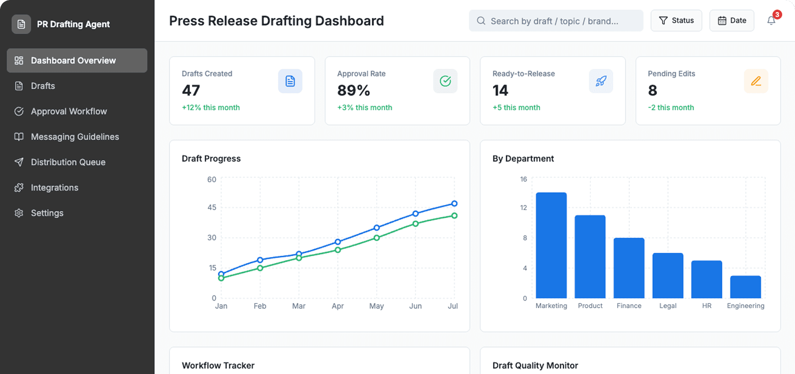Click the 'By Department' chart heading
795x374 pixels.
point(523,158)
